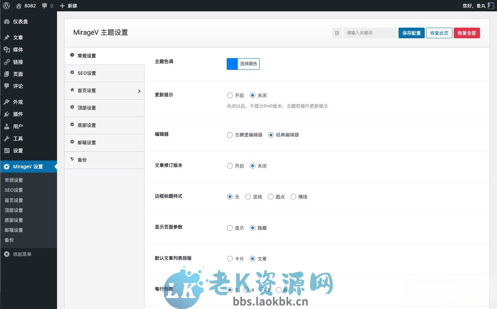Choose 卡片 layout for default article list
Image resolution: width=497 pixels, height=309 pixels.
click(230, 259)
